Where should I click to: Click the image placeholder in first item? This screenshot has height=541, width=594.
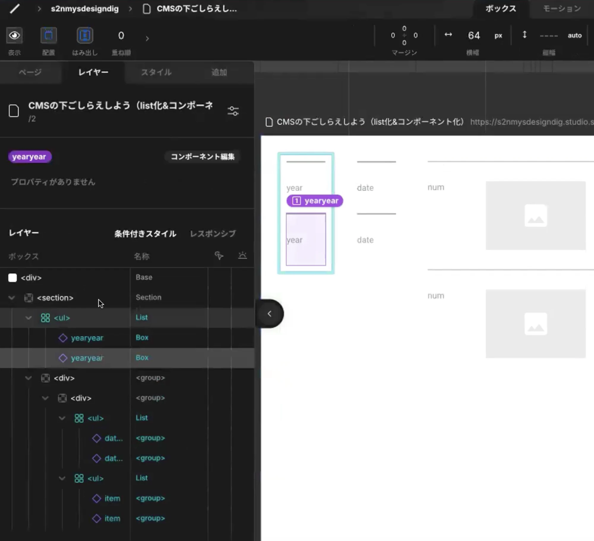click(535, 215)
